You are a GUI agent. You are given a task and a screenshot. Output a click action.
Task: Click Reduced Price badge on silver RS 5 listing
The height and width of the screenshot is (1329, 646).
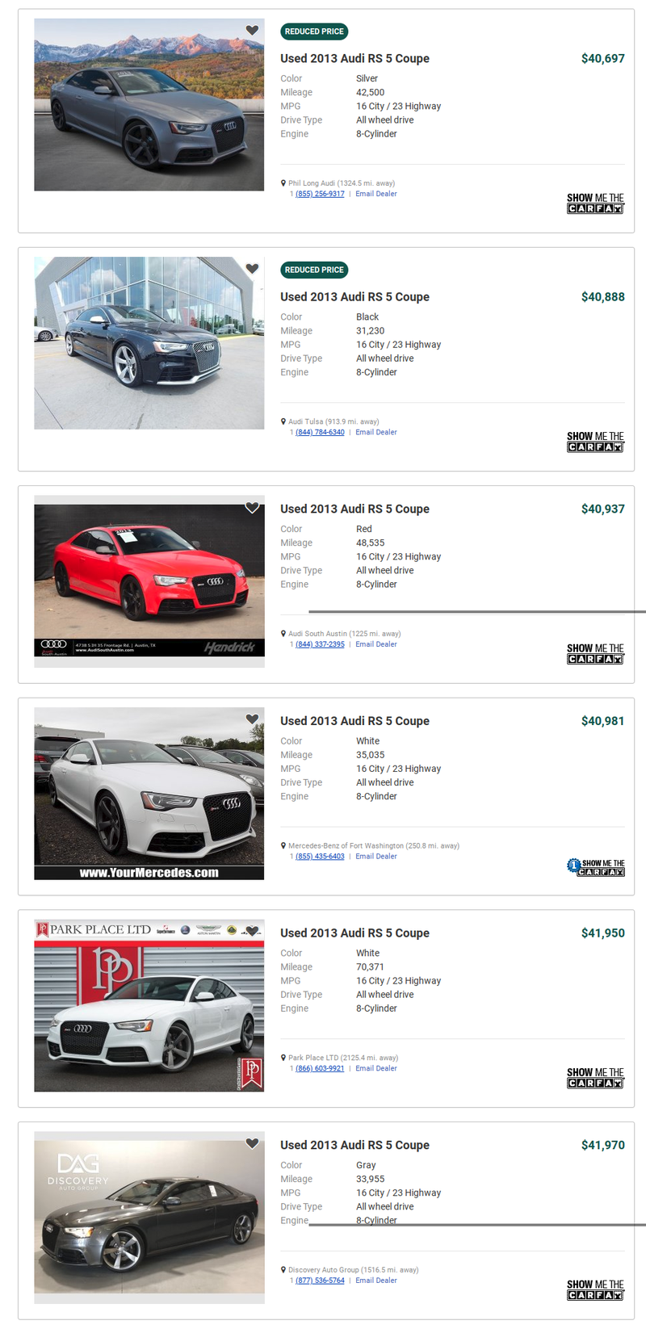tap(314, 31)
